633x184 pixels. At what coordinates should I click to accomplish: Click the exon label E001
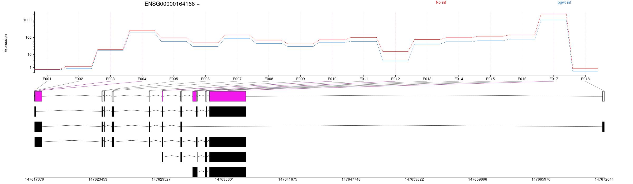coord(47,79)
